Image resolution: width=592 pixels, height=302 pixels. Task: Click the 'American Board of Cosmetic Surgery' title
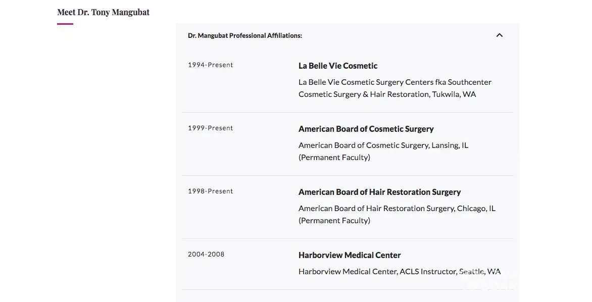click(366, 129)
